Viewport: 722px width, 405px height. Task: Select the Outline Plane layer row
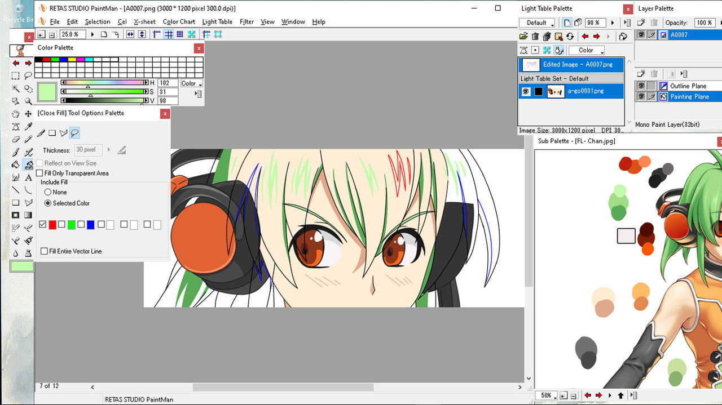click(x=679, y=86)
